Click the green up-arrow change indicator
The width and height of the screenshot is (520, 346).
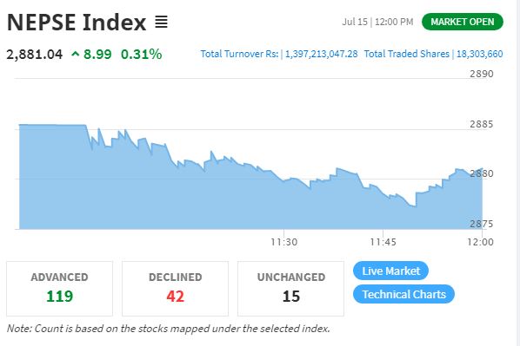pyautogui.click(x=76, y=54)
